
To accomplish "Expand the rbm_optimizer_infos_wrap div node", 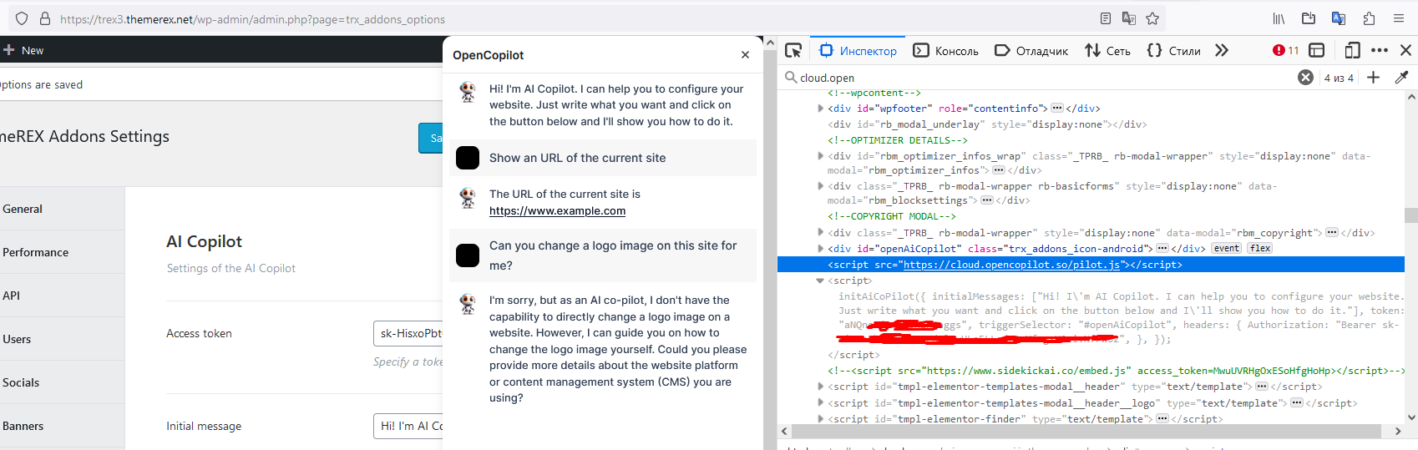I will pyautogui.click(x=820, y=155).
